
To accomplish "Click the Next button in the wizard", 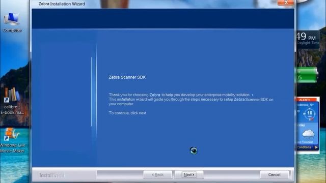I will (189, 175).
